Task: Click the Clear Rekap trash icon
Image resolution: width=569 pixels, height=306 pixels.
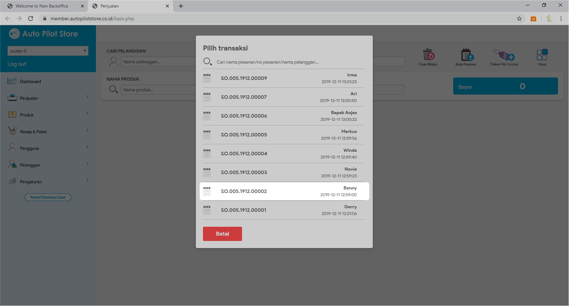Action: pyautogui.click(x=429, y=55)
